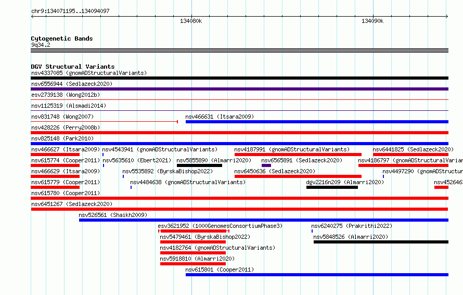This screenshot has height=295, width=463.
Task: Open nsv5535892 (ByrskaBishop2022) label
Action: click(168, 171)
